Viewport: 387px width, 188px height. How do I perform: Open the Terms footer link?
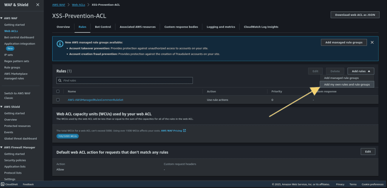tap(353, 184)
